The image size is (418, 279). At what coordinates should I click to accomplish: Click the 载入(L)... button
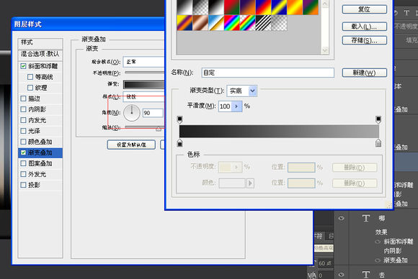(x=365, y=27)
